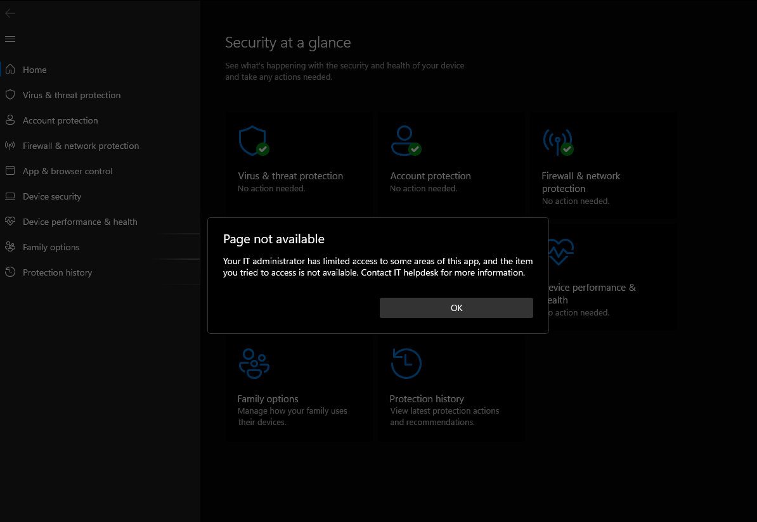Click the family icon on Family options card

254,363
